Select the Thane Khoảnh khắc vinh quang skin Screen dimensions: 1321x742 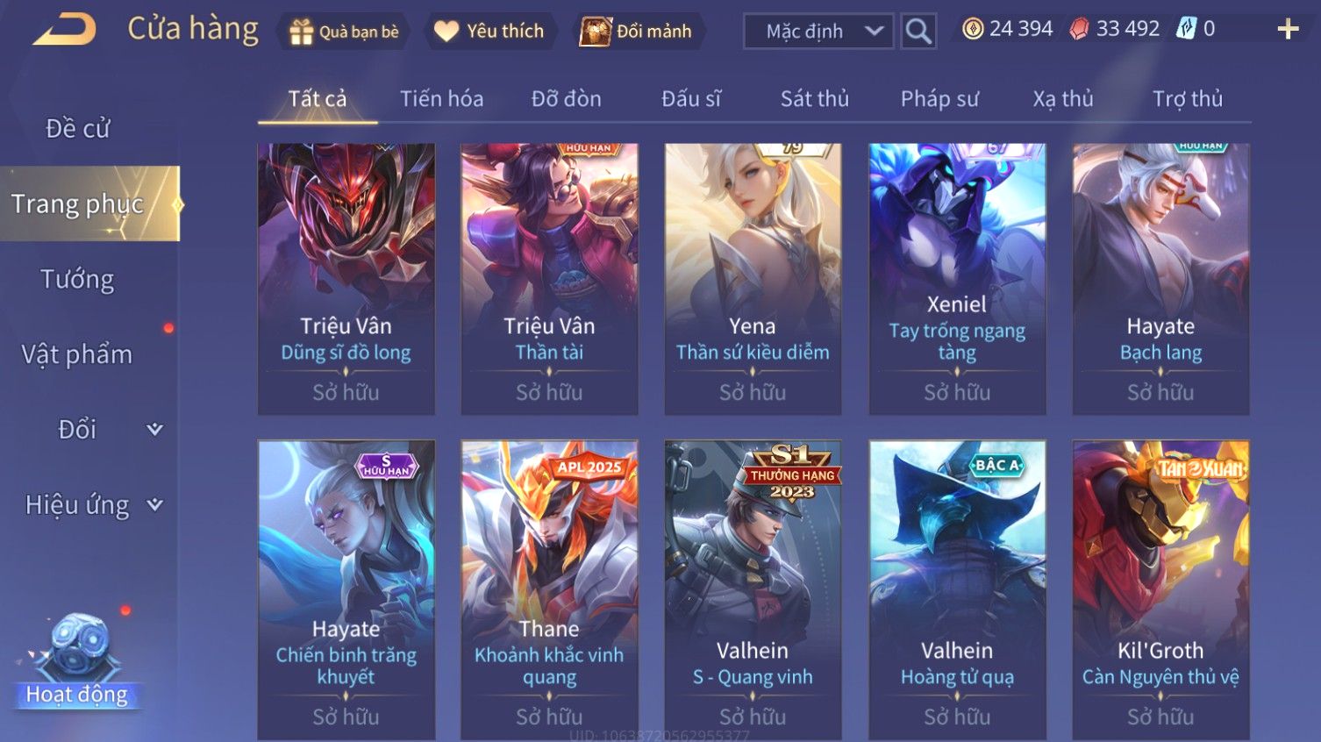point(549,589)
